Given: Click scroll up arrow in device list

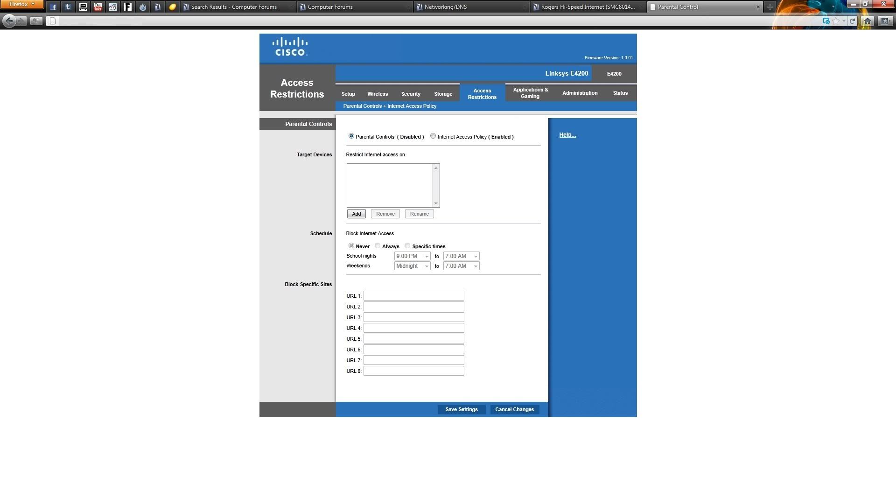Looking at the screenshot, I should (x=436, y=168).
